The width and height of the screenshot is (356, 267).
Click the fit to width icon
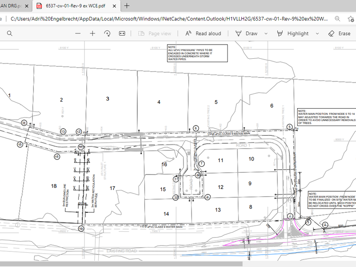122,33
